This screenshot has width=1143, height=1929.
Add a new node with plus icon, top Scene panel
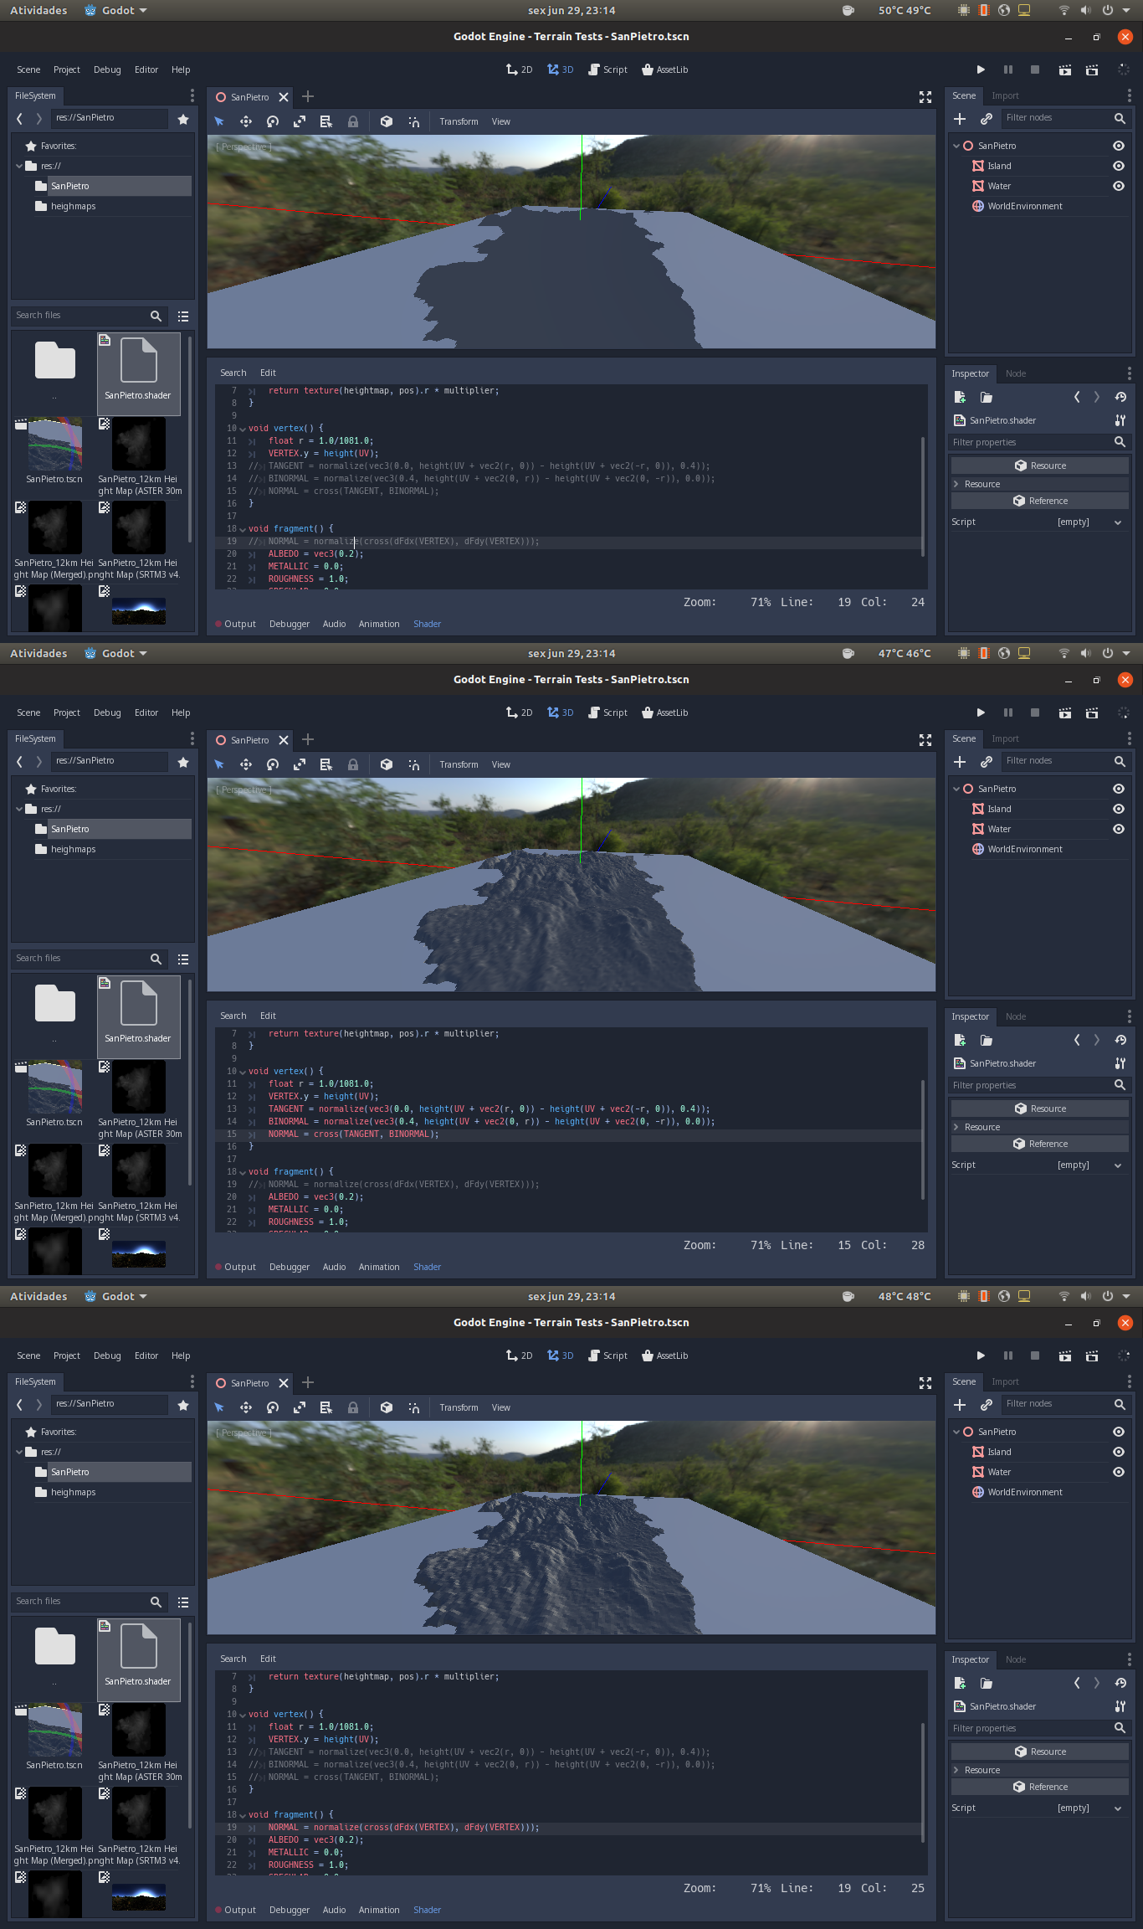click(960, 119)
